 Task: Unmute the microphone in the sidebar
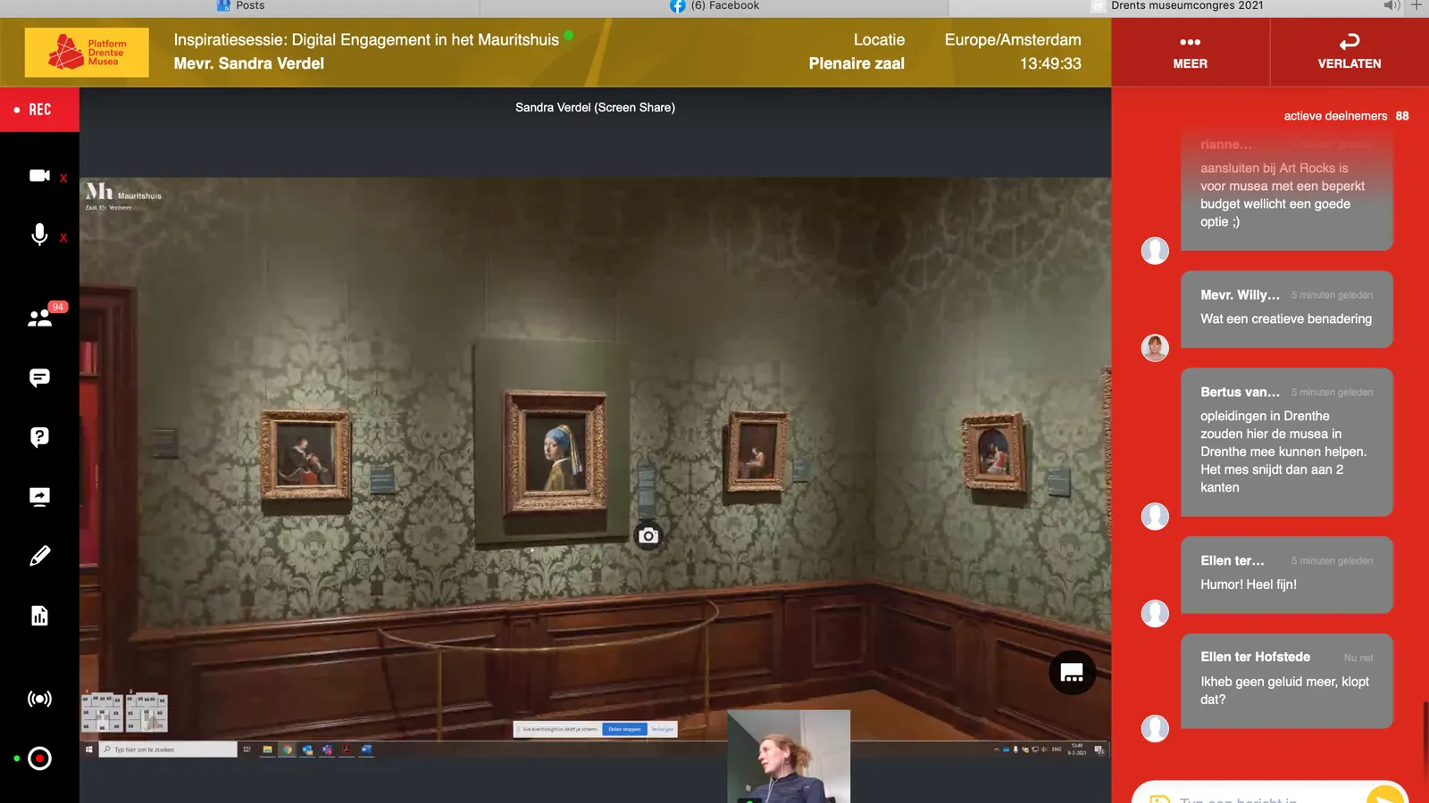38,236
